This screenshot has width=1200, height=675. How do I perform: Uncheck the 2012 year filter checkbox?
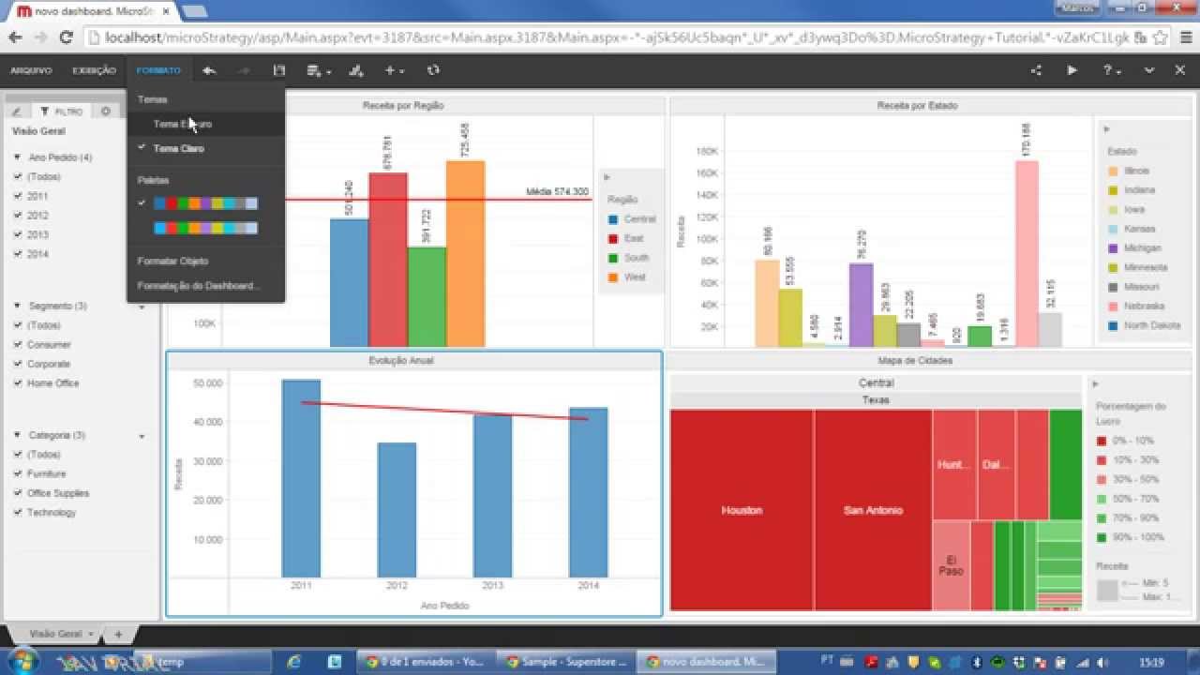[x=18, y=216]
